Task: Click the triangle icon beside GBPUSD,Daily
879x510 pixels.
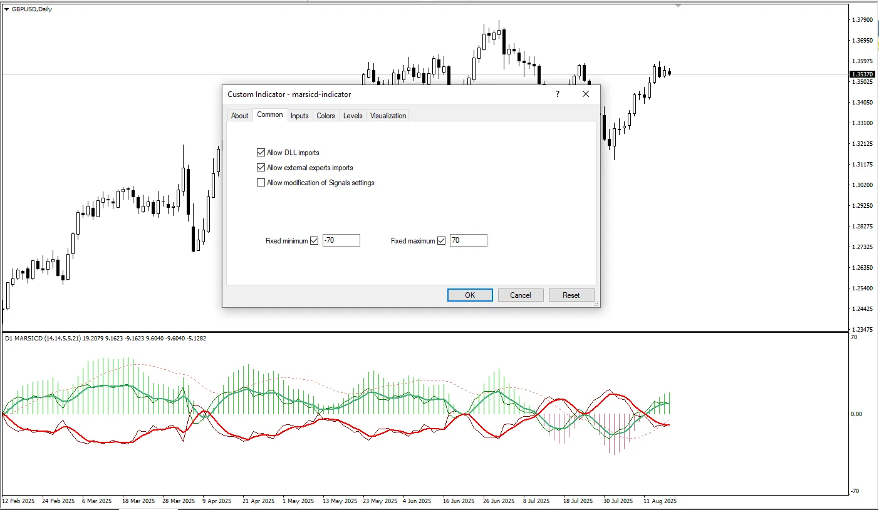Action: point(6,9)
